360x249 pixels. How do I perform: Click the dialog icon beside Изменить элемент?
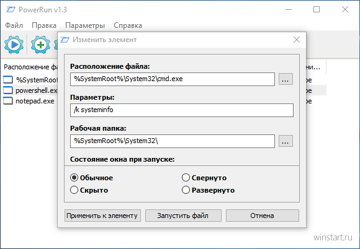coord(65,40)
